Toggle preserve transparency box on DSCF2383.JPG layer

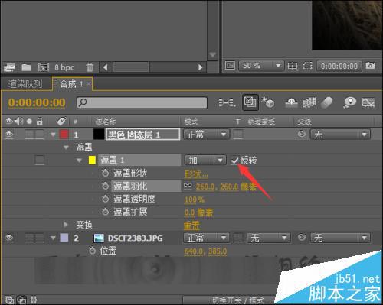click(238, 238)
